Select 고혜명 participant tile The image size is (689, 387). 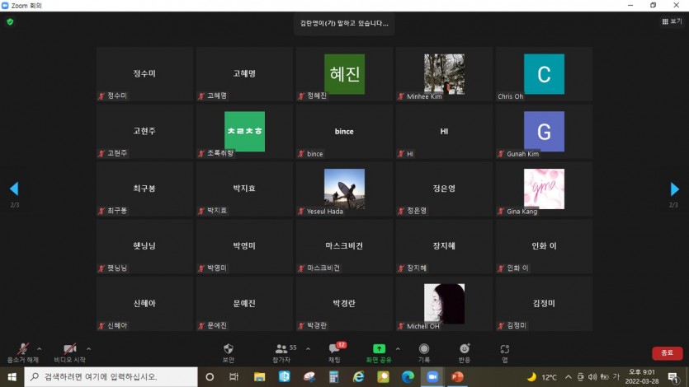click(x=244, y=74)
